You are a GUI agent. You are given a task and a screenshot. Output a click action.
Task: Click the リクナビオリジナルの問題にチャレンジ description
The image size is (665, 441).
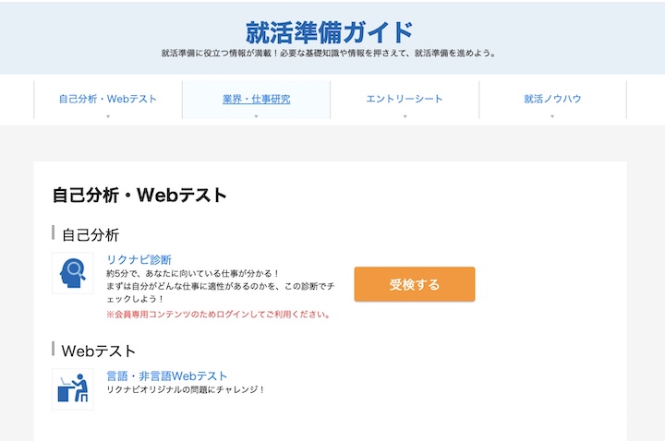click(x=186, y=389)
